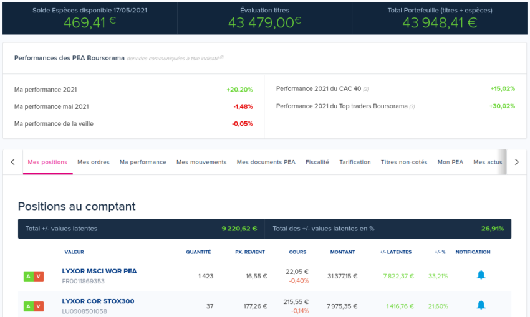The height and width of the screenshot is (317, 530).
Task: Click the QUANTITÉ column header
Action: pos(198,252)
